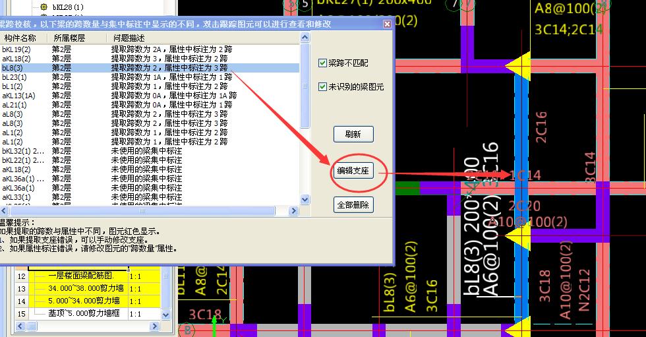
Task: Click the axis bubble labeled B
Action: tap(187, 330)
